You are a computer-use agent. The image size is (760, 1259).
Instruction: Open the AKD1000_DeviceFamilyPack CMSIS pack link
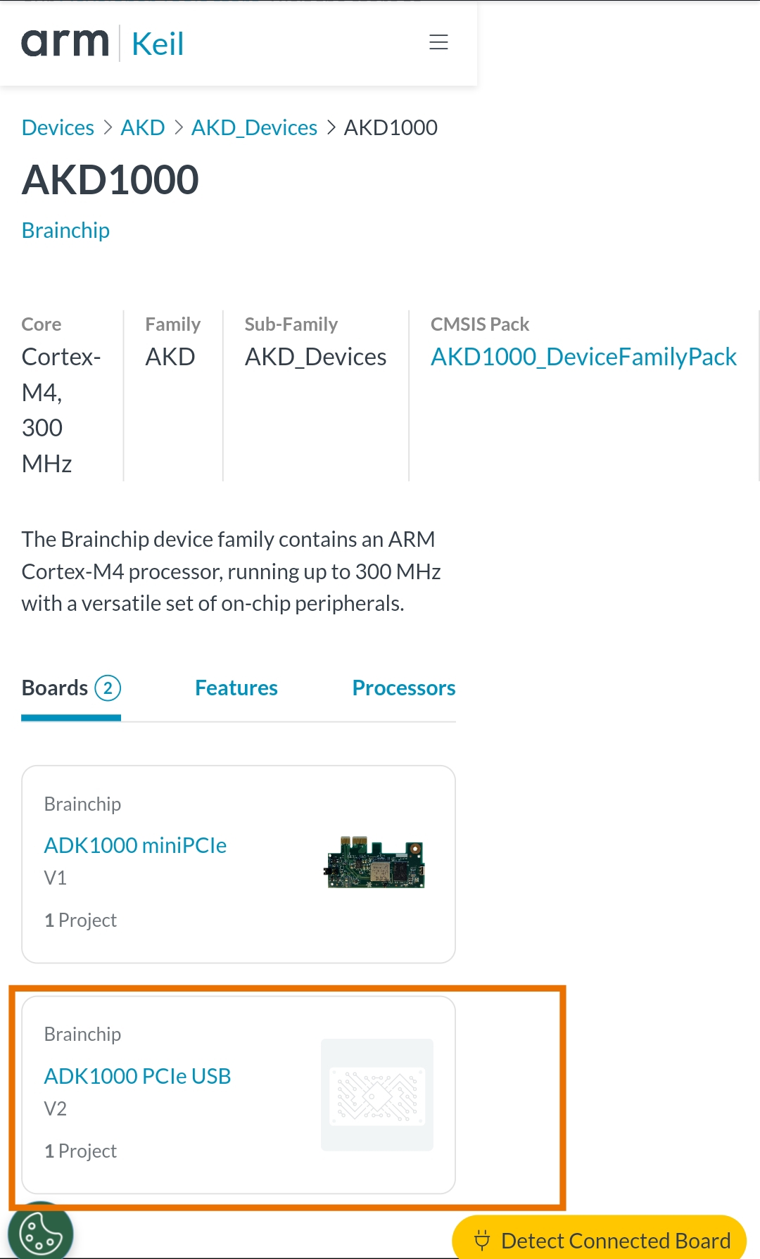tap(583, 357)
